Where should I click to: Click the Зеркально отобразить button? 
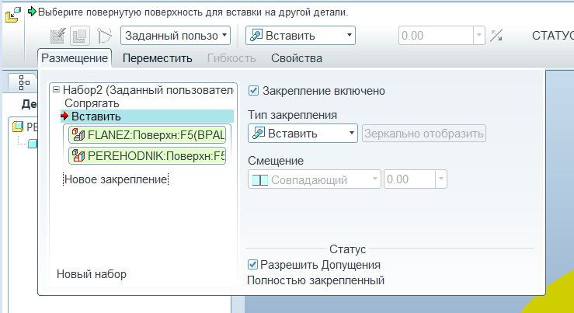[424, 134]
